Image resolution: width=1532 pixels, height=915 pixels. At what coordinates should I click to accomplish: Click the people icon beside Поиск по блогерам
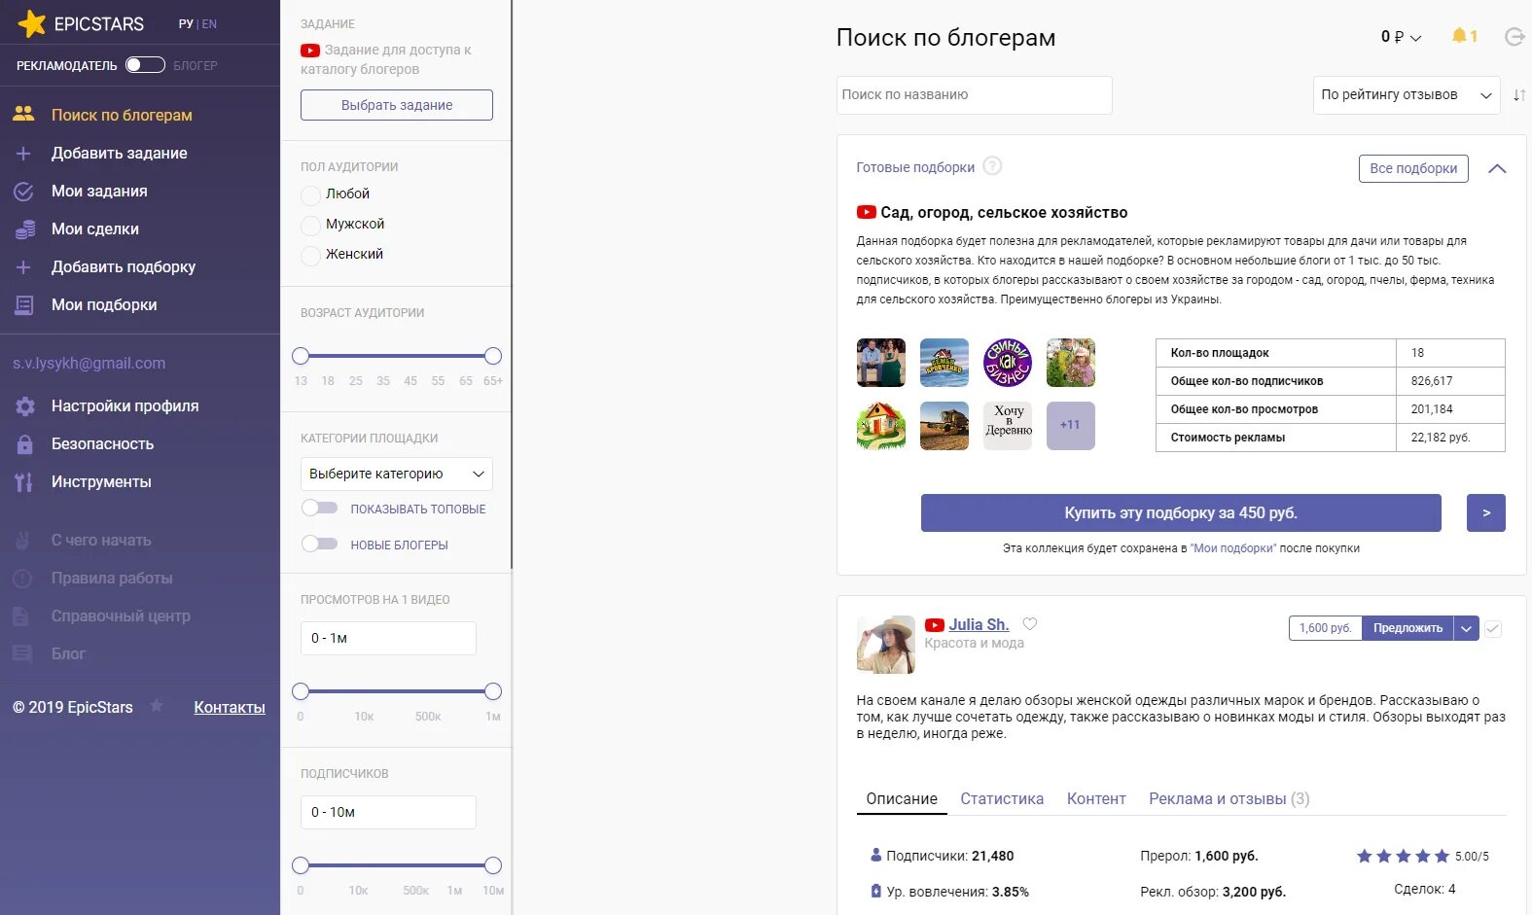(23, 114)
